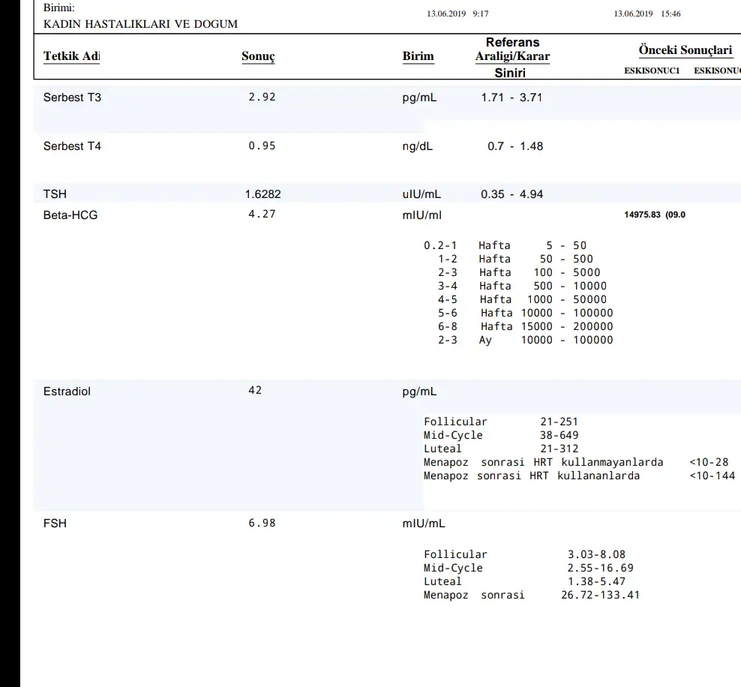The width and height of the screenshot is (741, 687).
Task: Click the 13.06.2019 9:17 timestamp
Action: 457,13
